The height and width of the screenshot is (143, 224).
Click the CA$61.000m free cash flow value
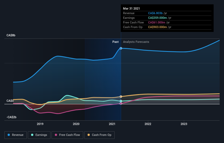(157, 22)
